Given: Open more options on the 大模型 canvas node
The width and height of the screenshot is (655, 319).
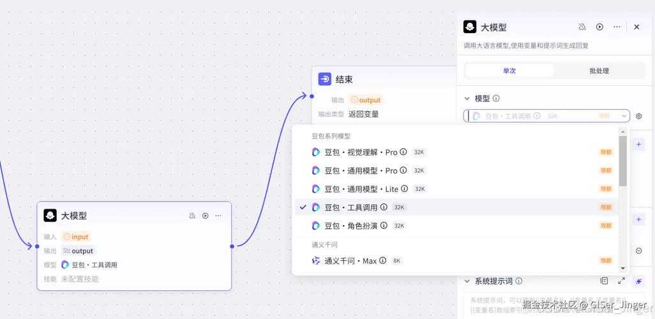Looking at the screenshot, I should click(218, 216).
